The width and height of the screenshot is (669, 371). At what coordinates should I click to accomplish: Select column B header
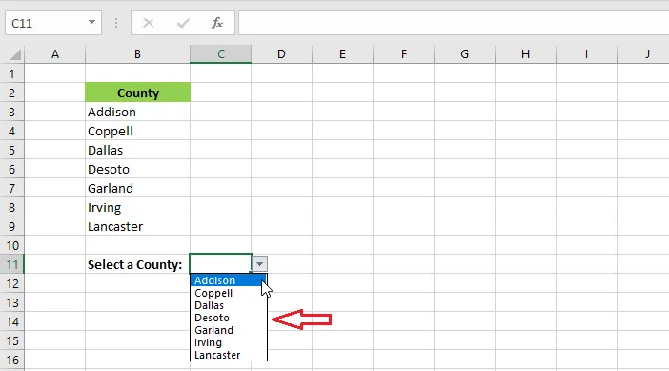coord(137,54)
